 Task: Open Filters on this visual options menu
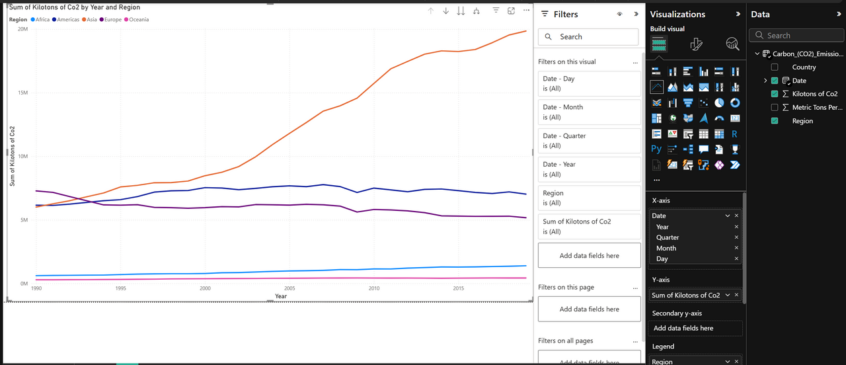pyautogui.click(x=635, y=62)
